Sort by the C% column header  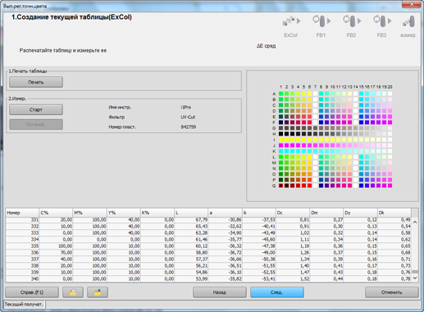coord(56,213)
